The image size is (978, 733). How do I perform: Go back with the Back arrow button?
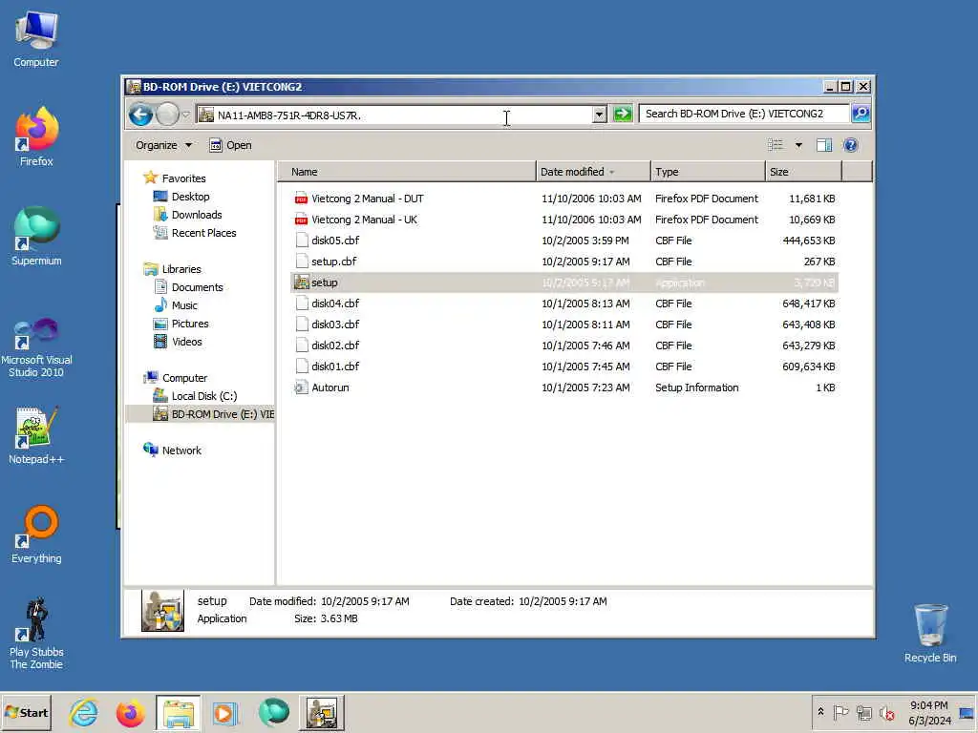pyautogui.click(x=141, y=115)
